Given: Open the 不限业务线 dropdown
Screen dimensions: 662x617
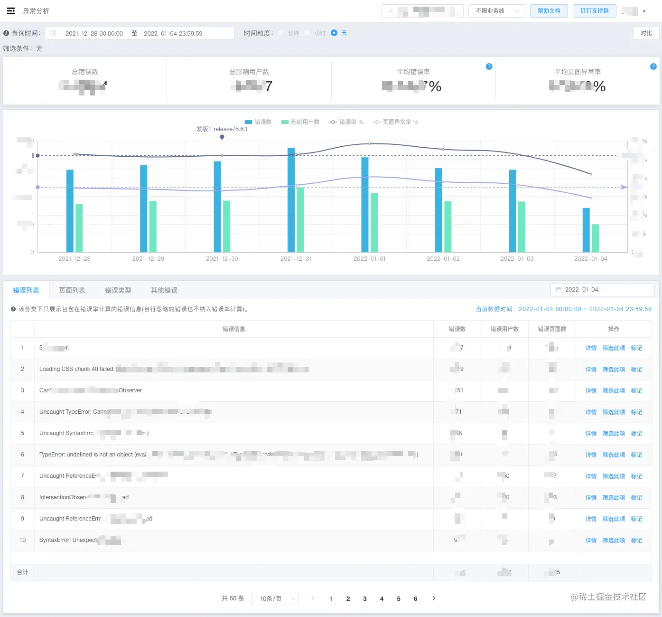Looking at the screenshot, I should 496,11.
